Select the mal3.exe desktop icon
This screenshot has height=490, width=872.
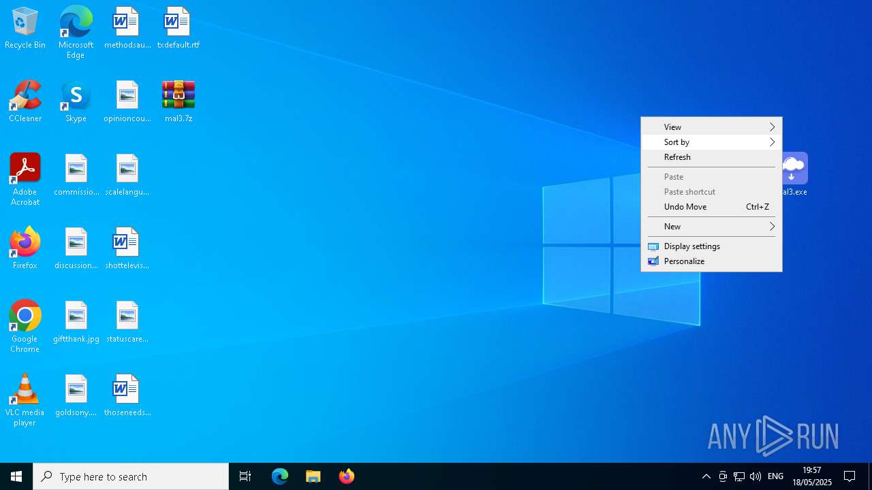point(794,174)
